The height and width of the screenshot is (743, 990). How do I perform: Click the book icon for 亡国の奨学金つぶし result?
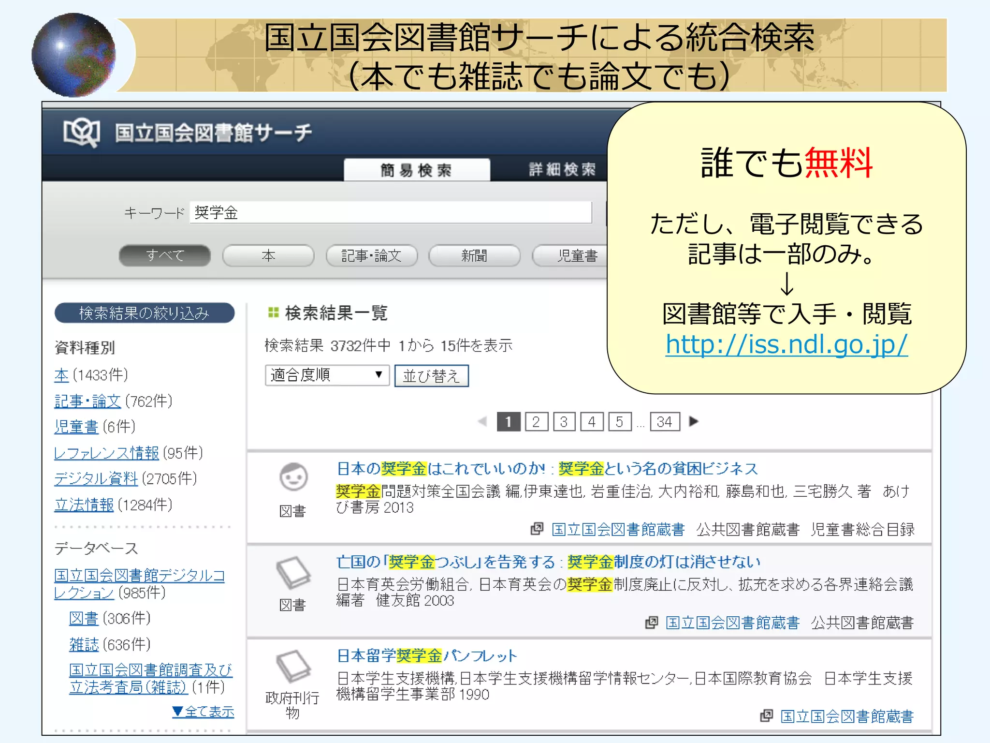click(x=293, y=573)
